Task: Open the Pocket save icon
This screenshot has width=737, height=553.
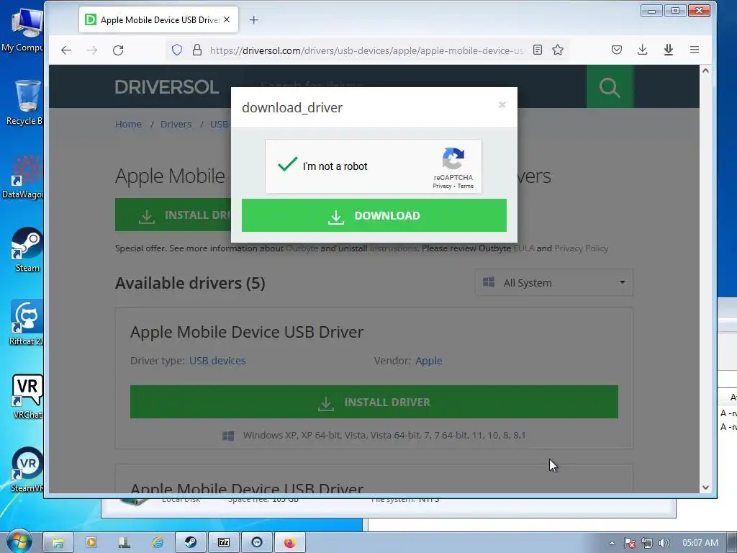Action: 617,50
